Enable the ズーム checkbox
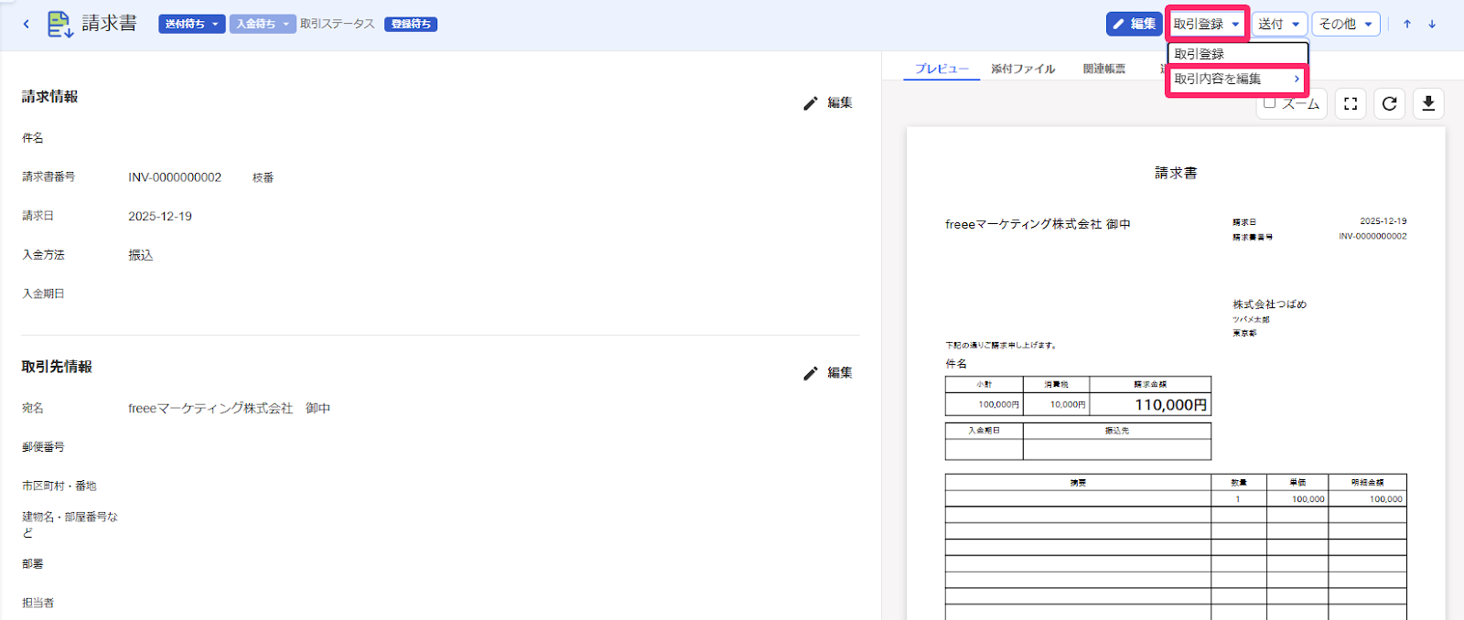The height and width of the screenshot is (620, 1464). click(1269, 102)
